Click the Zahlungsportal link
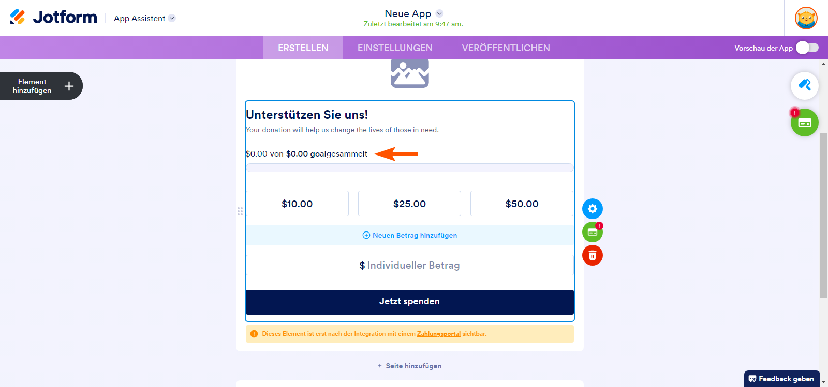This screenshot has width=828, height=387. pos(438,334)
